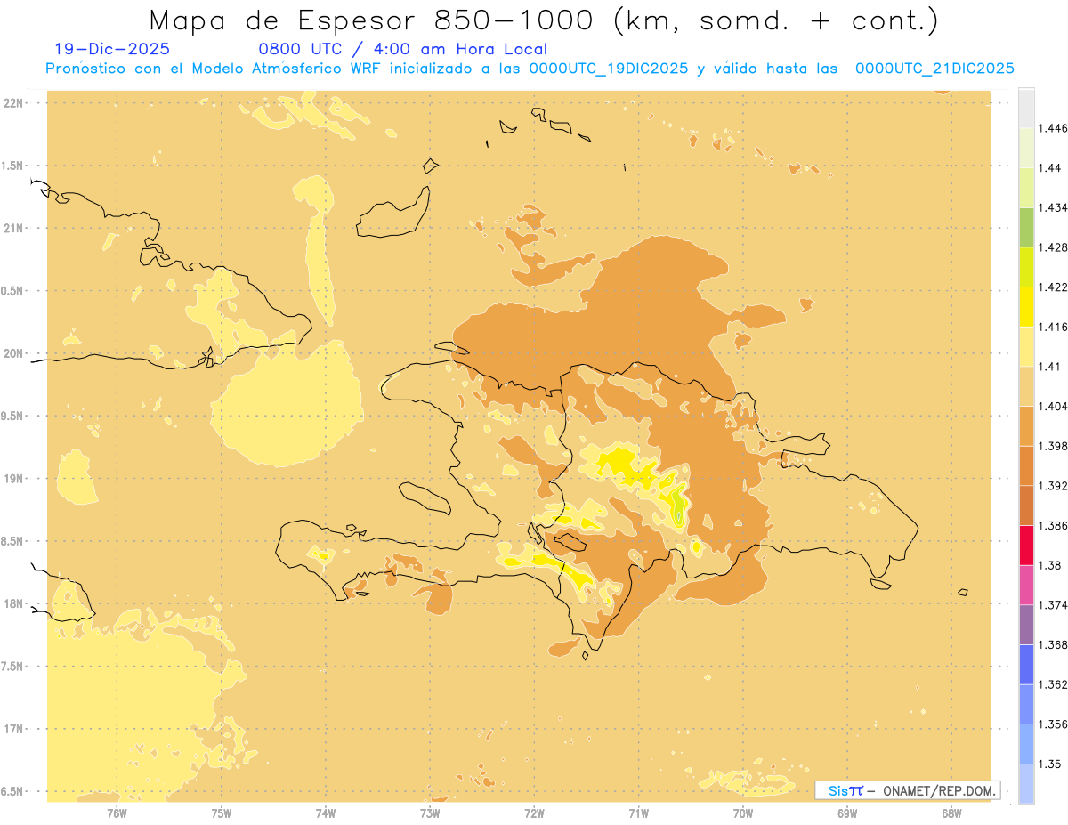Click the colorbar value '1.434'
1068x825 pixels.
(x=1053, y=207)
